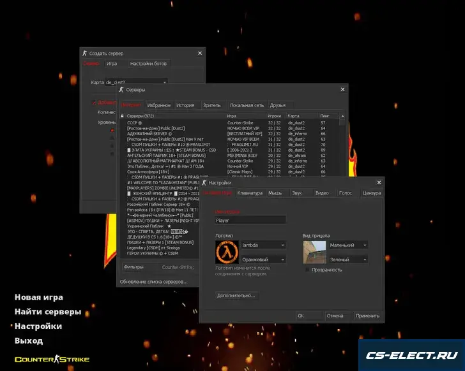Sort by the Пинг column header
This screenshot has height=371, width=465.
pyautogui.click(x=328, y=116)
